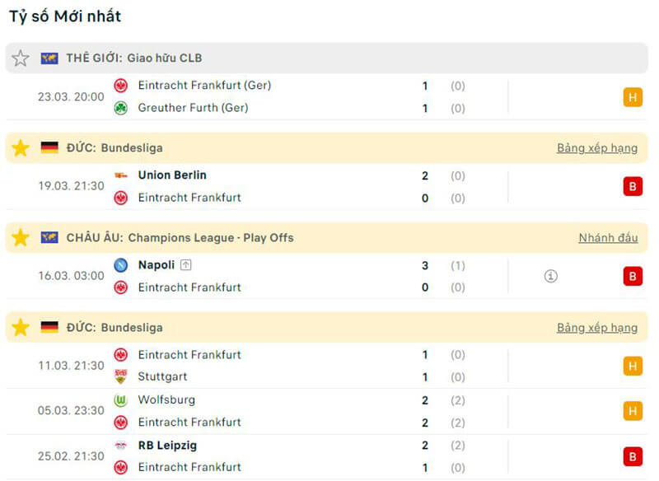
Task: Click the RB Leipzig team logo
Action: 121,446
